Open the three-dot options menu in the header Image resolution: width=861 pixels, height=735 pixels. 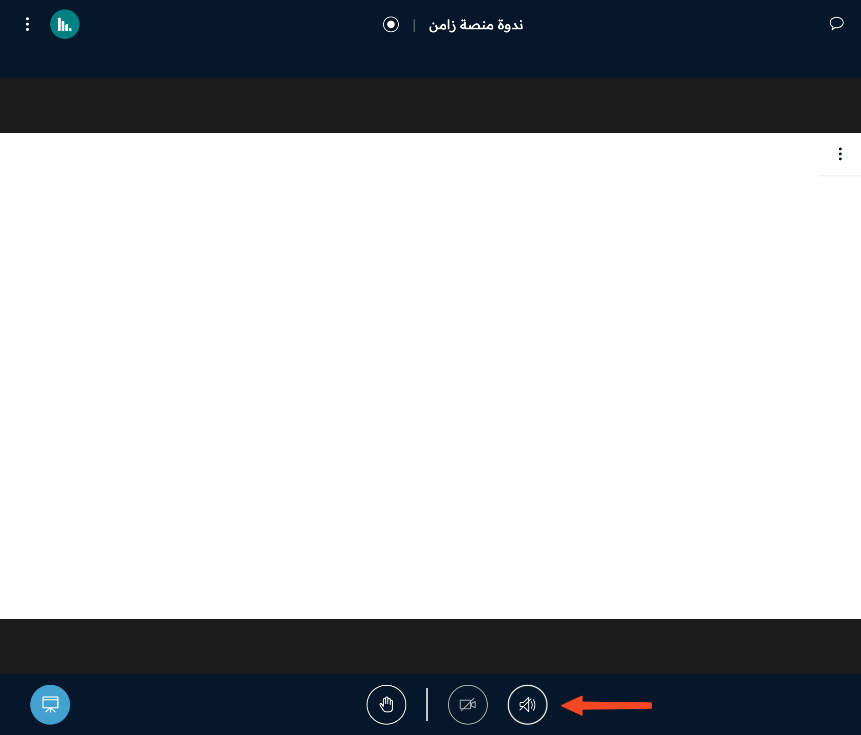click(x=27, y=24)
